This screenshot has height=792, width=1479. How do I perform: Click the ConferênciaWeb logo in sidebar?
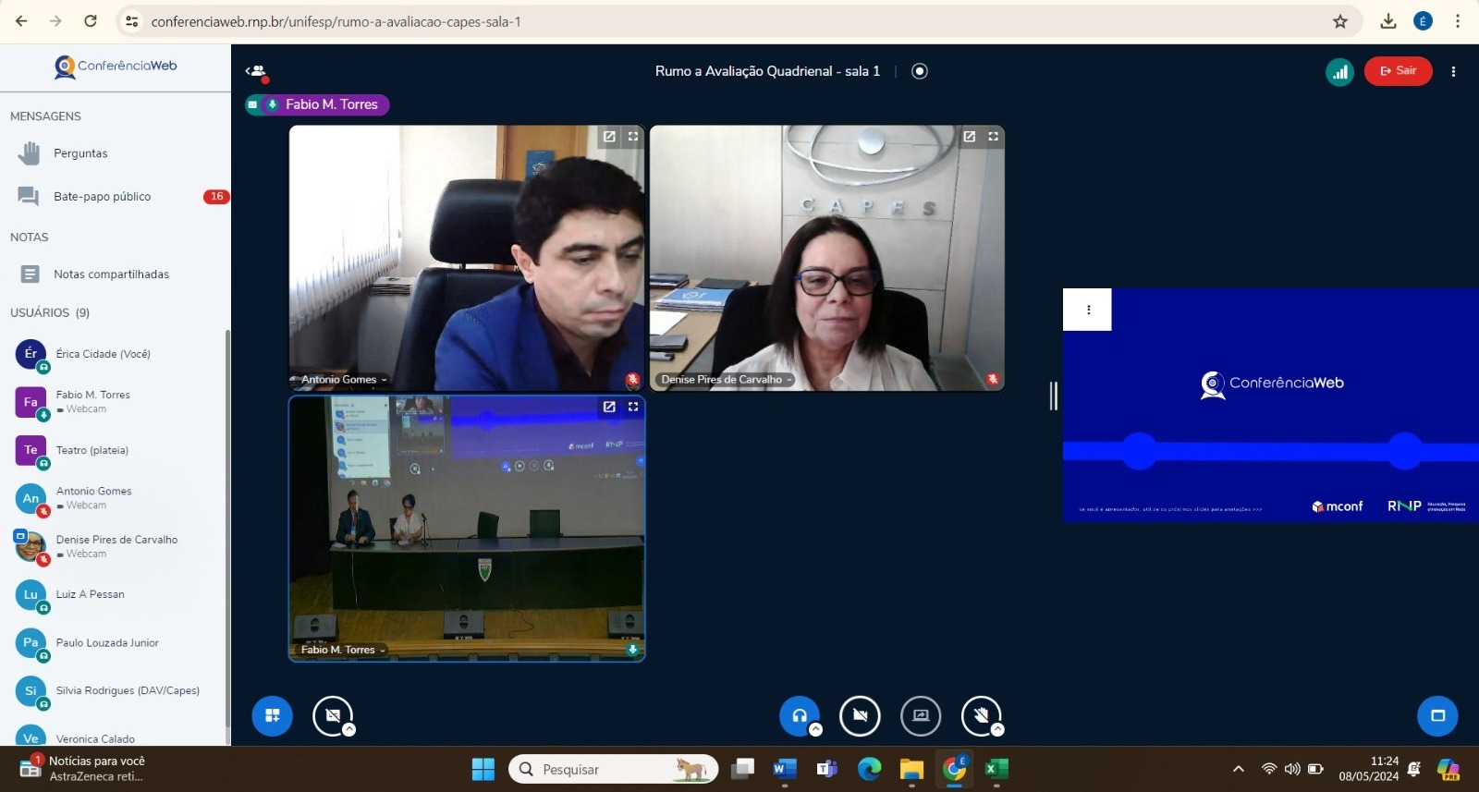[x=116, y=67]
